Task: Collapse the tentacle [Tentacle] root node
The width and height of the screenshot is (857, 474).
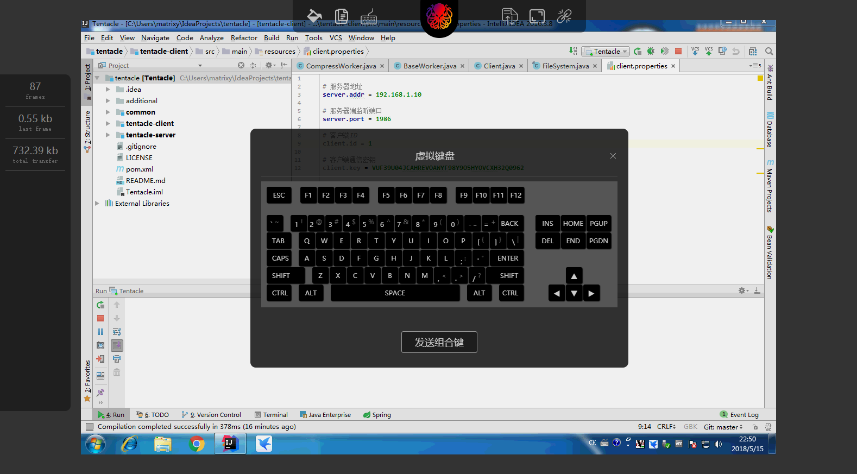Action: pyautogui.click(x=97, y=78)
